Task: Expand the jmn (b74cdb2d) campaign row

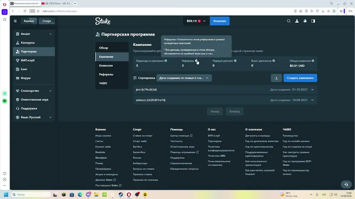Action: [225, 90]
